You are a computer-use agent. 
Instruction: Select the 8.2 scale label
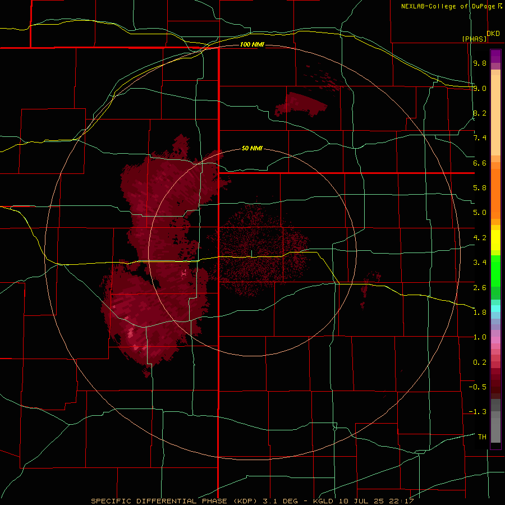(480, 113)
